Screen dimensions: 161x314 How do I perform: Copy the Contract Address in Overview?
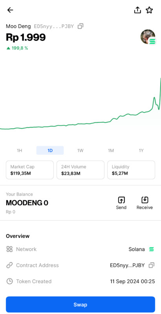[152, 265]
